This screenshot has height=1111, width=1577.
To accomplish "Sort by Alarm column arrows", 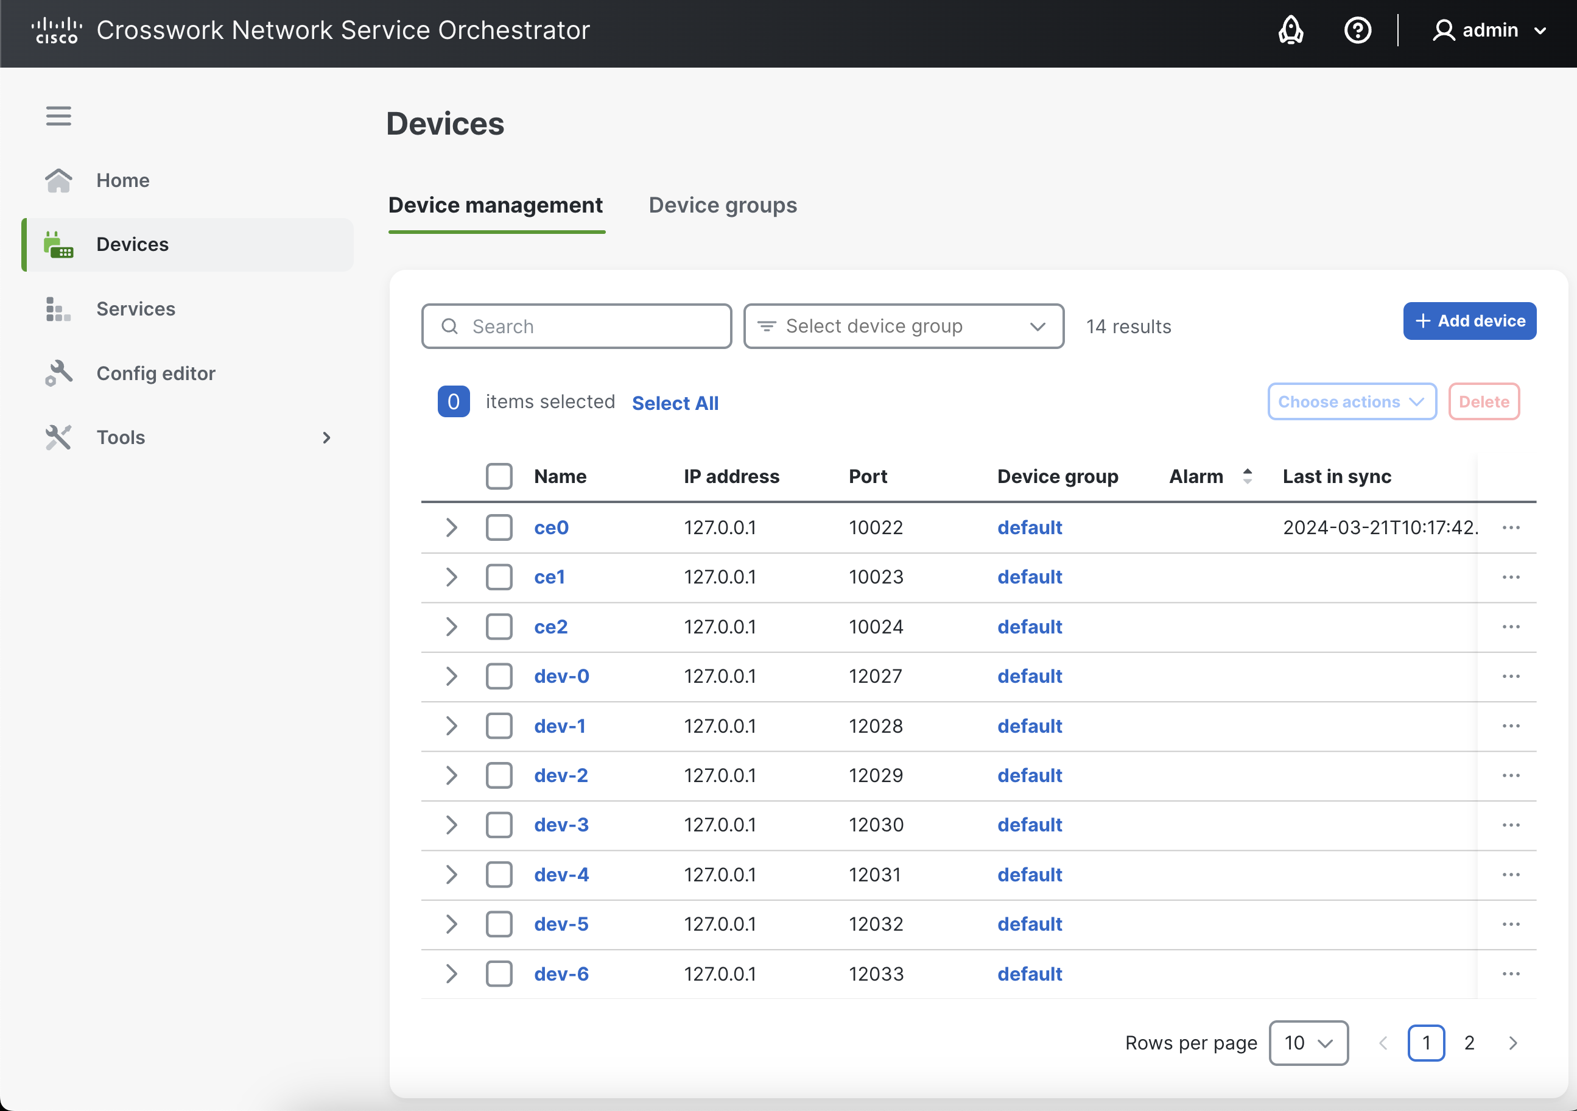I will 1246,476.
